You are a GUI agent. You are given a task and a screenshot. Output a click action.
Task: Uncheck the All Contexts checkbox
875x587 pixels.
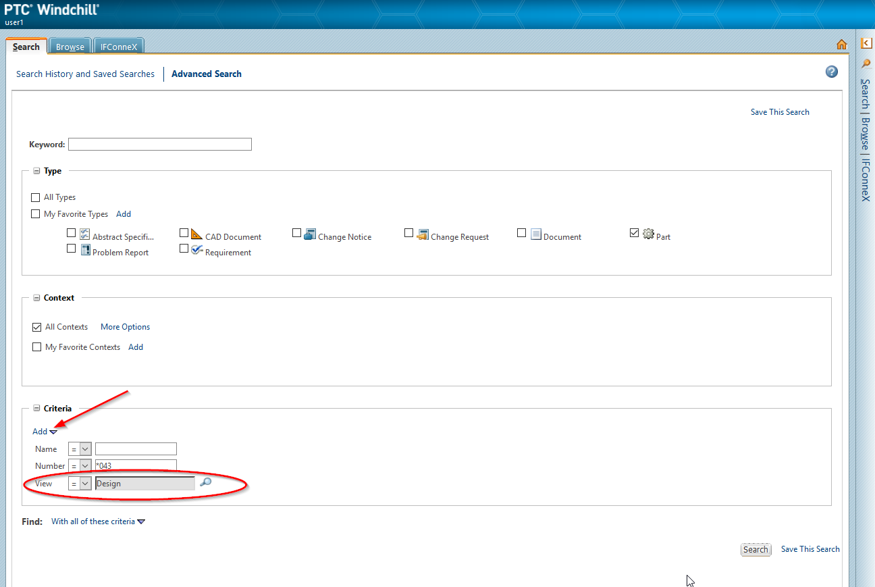tap(36, 327)
